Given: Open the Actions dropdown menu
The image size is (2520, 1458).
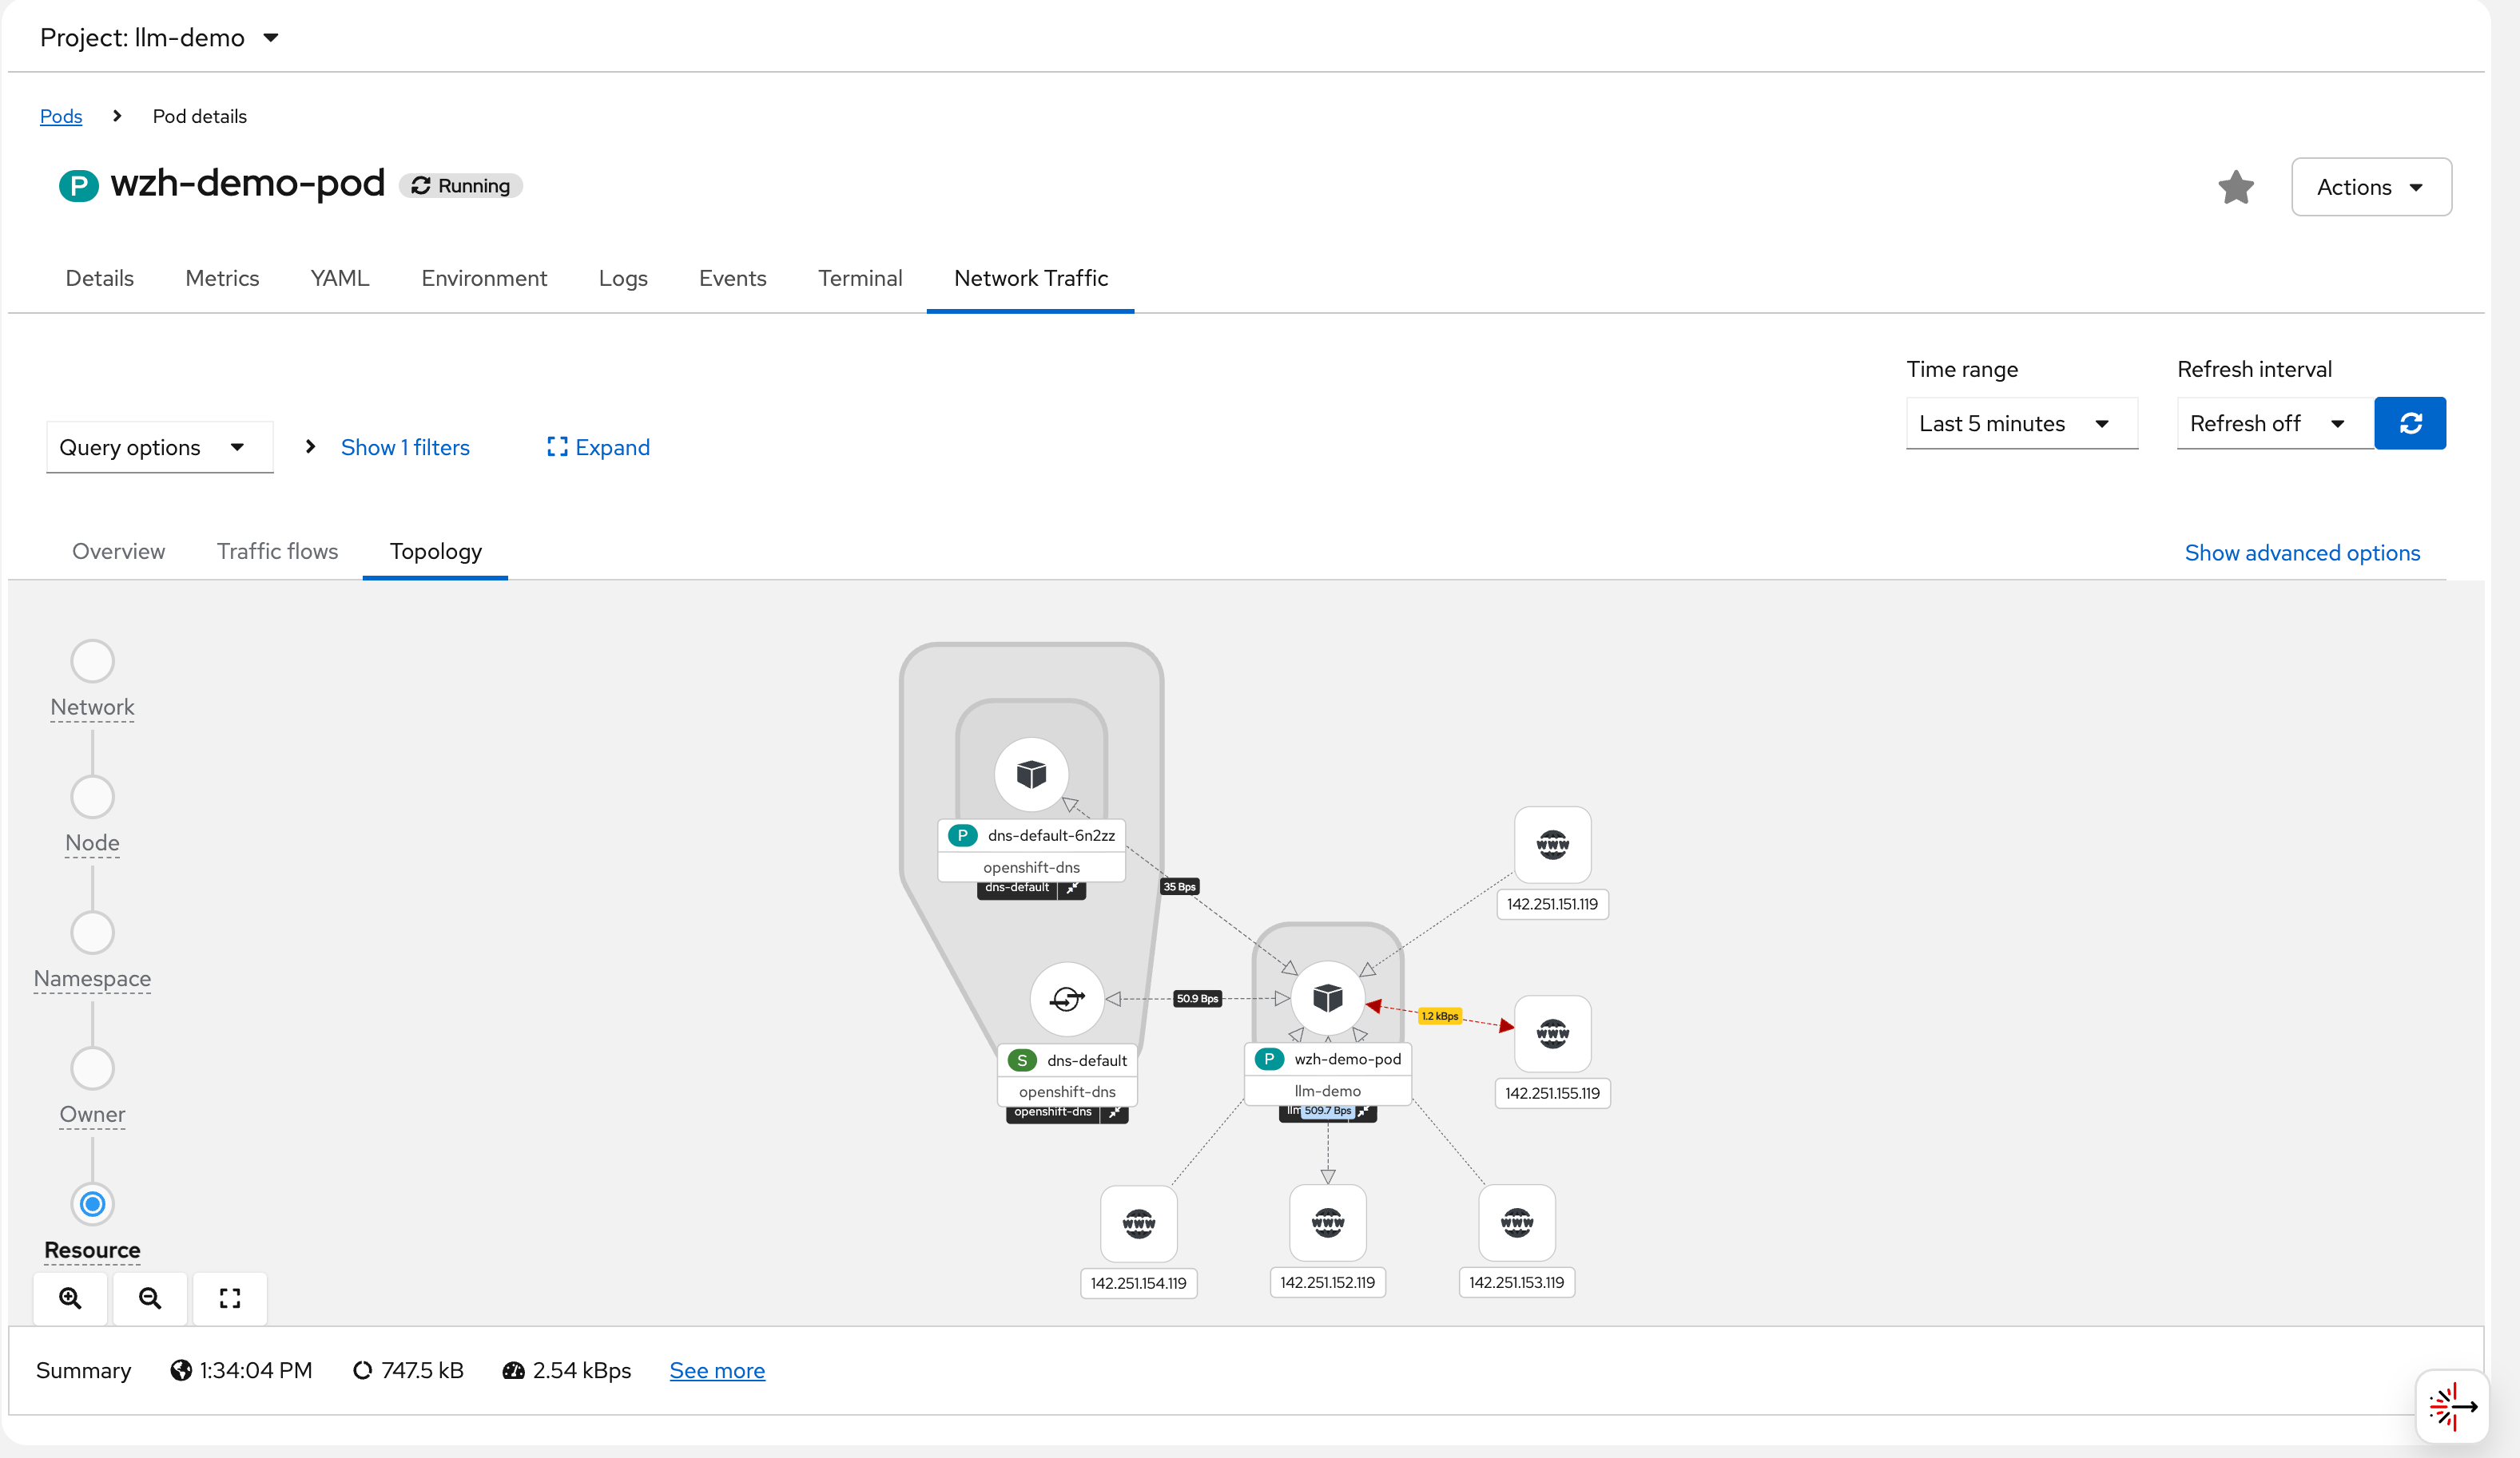Looking at the screenshot, I should 2370,187.
